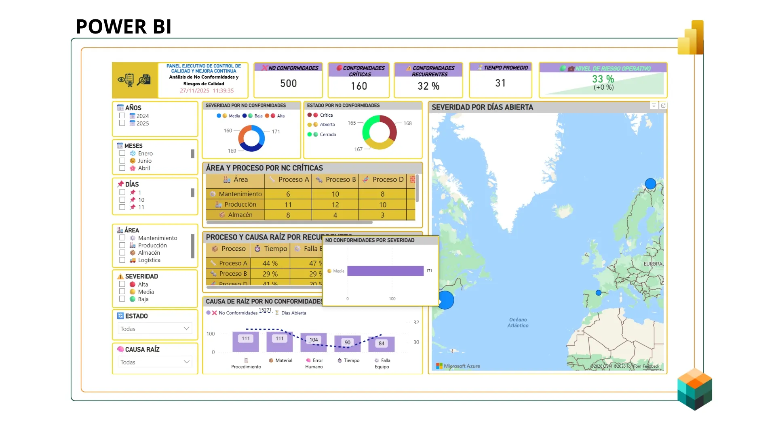This screenshot has width=776, height=436.
Task: Open the ESTADO Todas dropdown
Action: tap(155, 329)
